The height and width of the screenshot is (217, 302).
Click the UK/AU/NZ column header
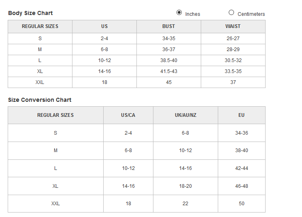pyautogui.click(x=185, y=115)
